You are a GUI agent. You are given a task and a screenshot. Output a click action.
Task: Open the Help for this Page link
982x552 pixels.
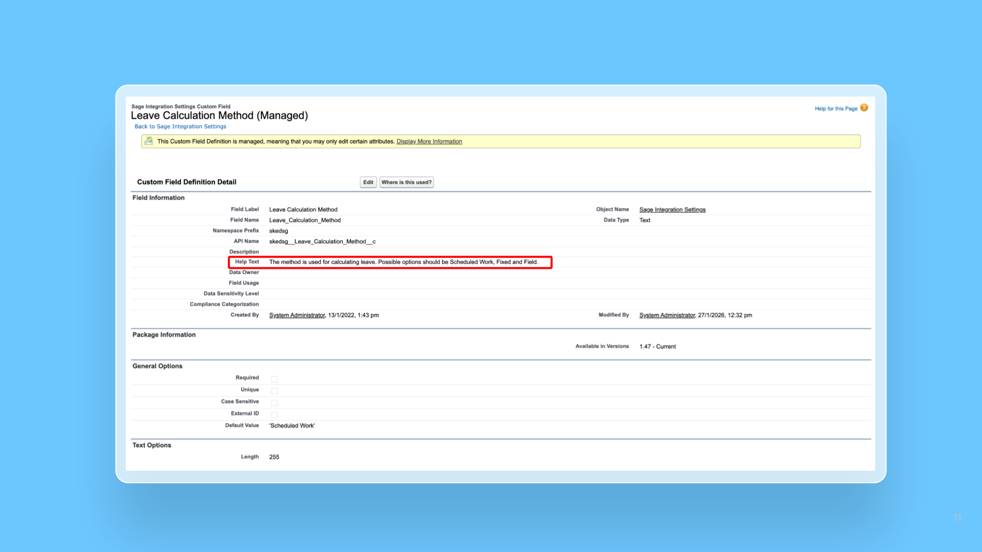pyautogui.click(x=836, y=109)
